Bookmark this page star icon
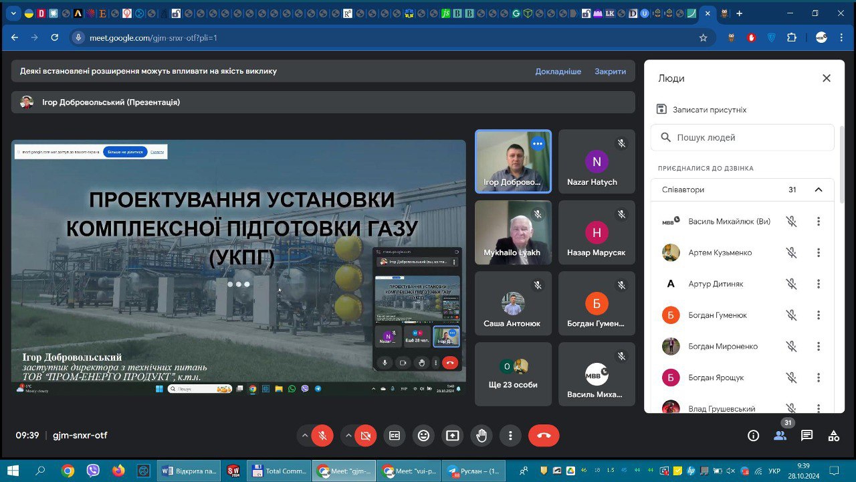Viewport: 856px width, 482px height. pos(704,37)
